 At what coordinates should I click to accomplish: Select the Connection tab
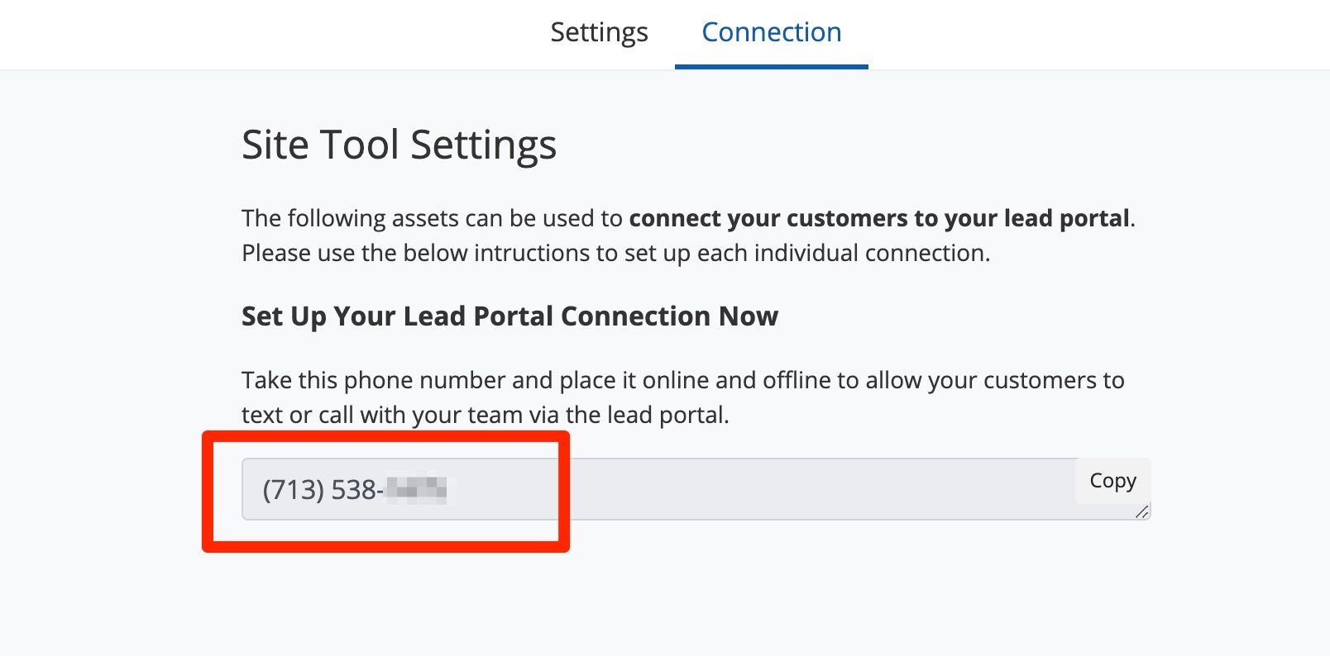tap(771, 32)
